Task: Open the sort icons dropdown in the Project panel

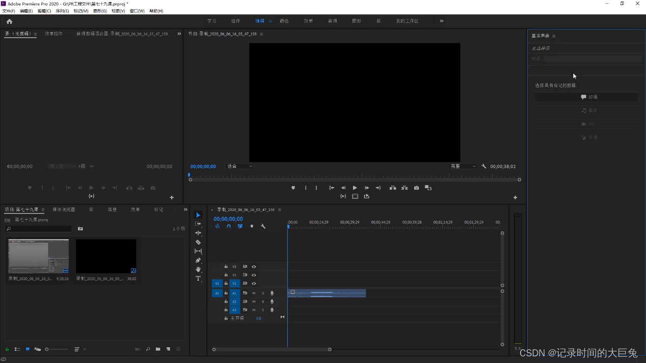Action: [80, 349]
